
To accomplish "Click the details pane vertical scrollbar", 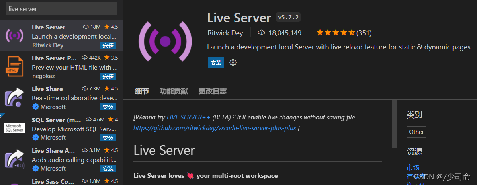I will point(394,123).
